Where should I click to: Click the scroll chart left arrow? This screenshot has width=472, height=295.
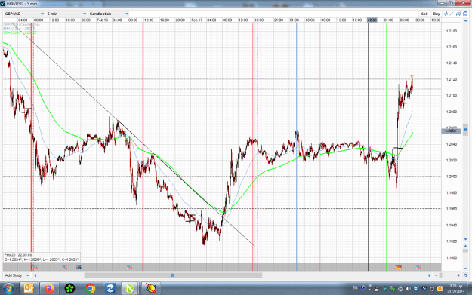tap(35, 275)
